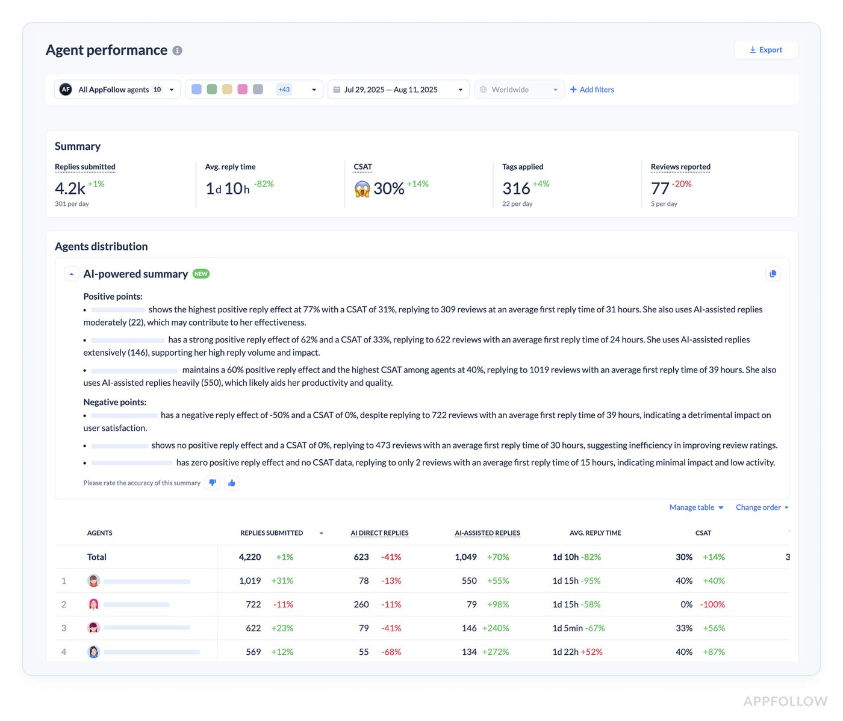Click the AI-Assisted Replies column header
This screenshot has width=843, height=721.
click(487, 533)
